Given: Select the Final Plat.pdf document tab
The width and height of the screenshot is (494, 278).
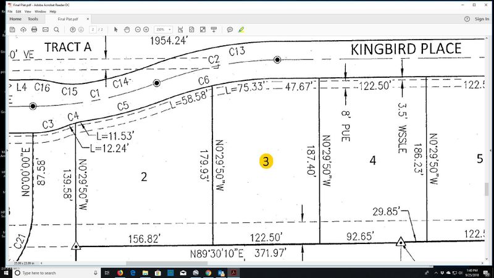Looking at the screenshot, I should [68, 19].
